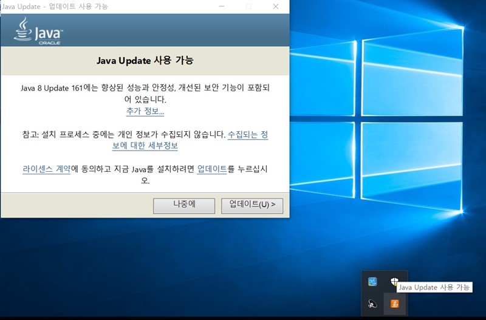Image resolution: width=486 pixels, height=320 pixels.
Task: Close the Java Update dialog
Action: 276,7
